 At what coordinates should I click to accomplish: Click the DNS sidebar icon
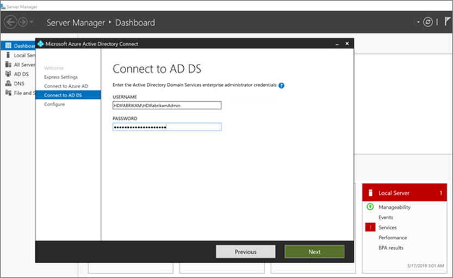click(8, 83)
